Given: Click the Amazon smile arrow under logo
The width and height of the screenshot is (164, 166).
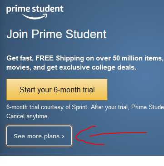Looking at the screenshot, I should (x=35, y=16).
